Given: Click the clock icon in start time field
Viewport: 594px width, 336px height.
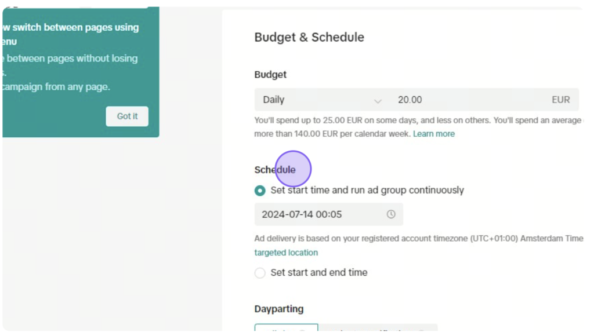Looking at the screenshot, I should click(391, 214).
